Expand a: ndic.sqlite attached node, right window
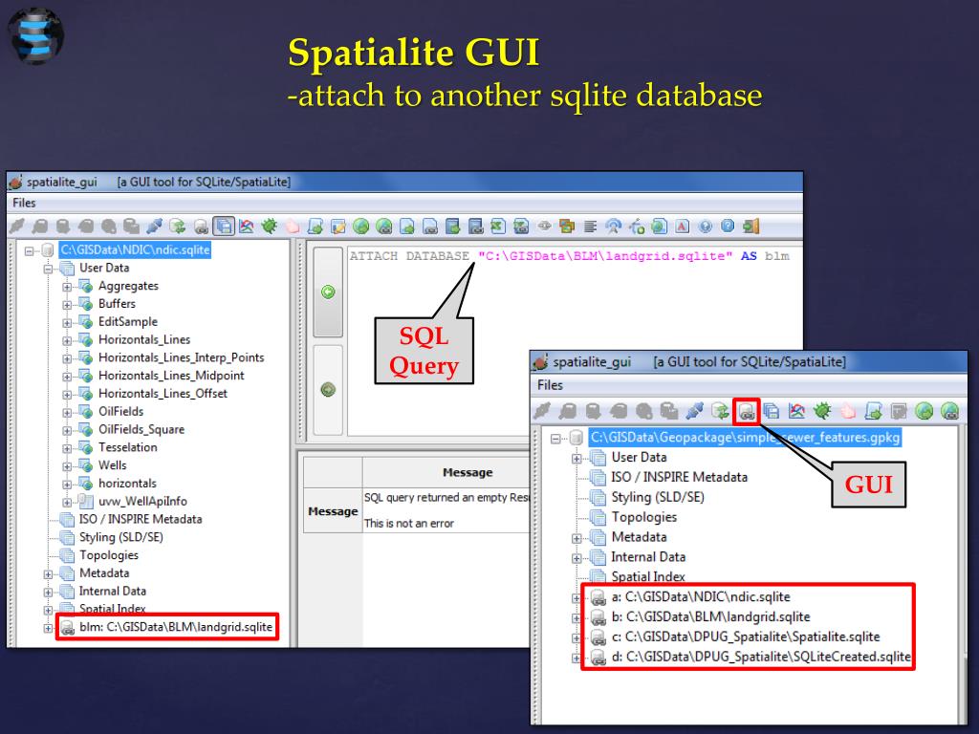The image size is (979, 734). (577, 598)
